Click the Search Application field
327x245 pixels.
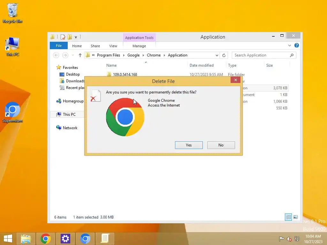pyautogui.click(x=264, y=55)
